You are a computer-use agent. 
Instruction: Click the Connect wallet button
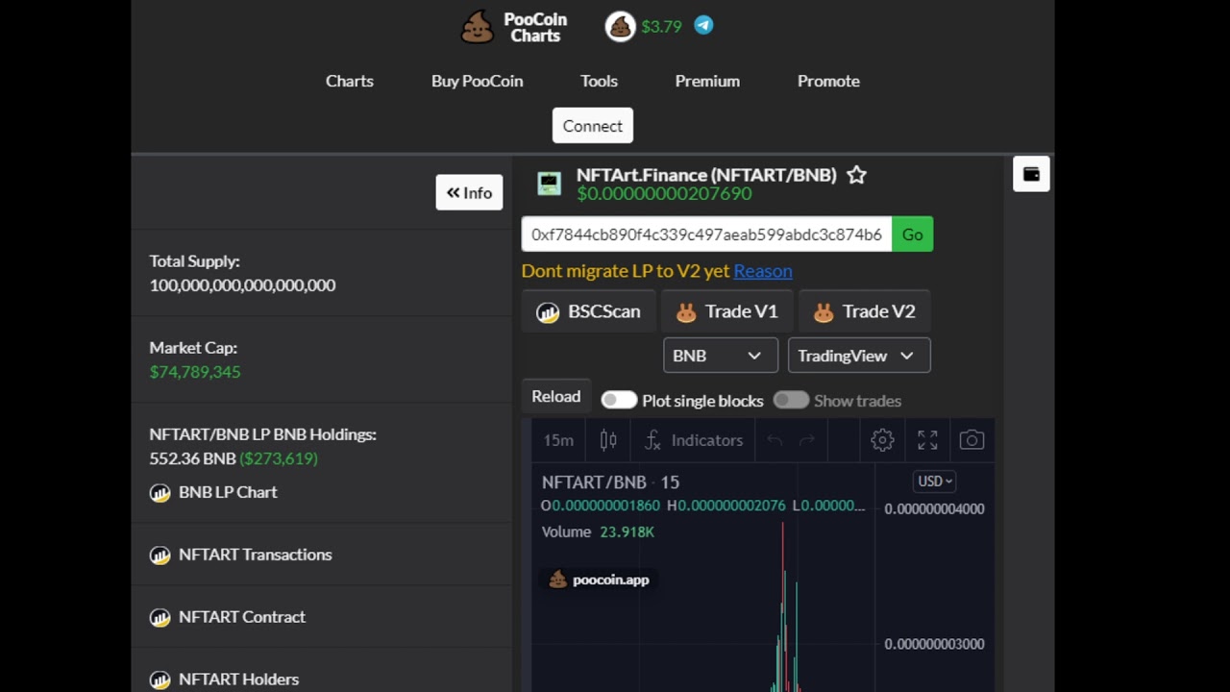point(592,126)
